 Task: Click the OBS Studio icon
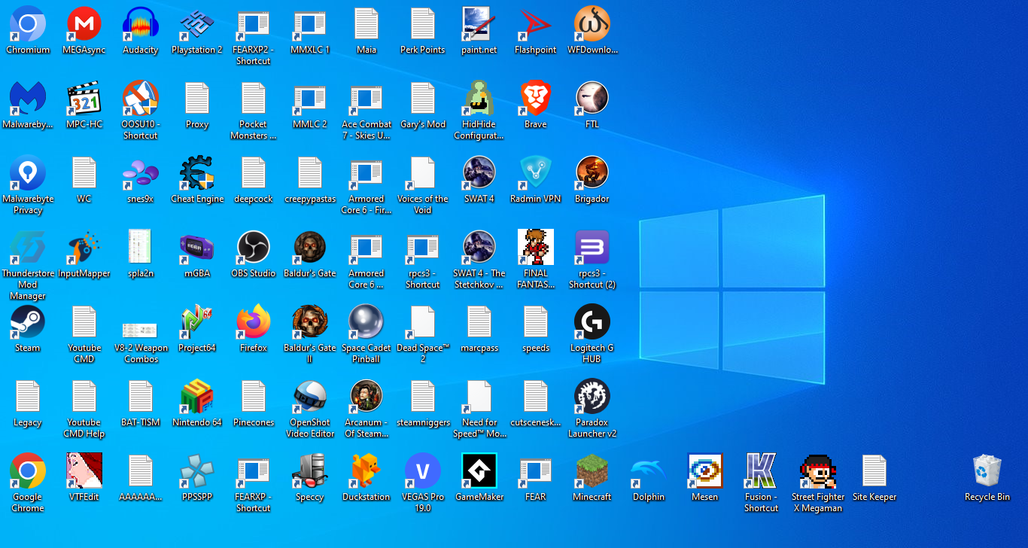click(x=254, y=248)
